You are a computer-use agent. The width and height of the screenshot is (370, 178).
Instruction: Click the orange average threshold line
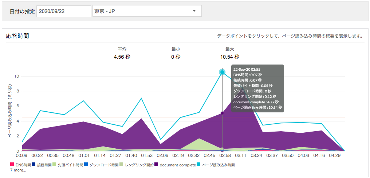[109, 117]
